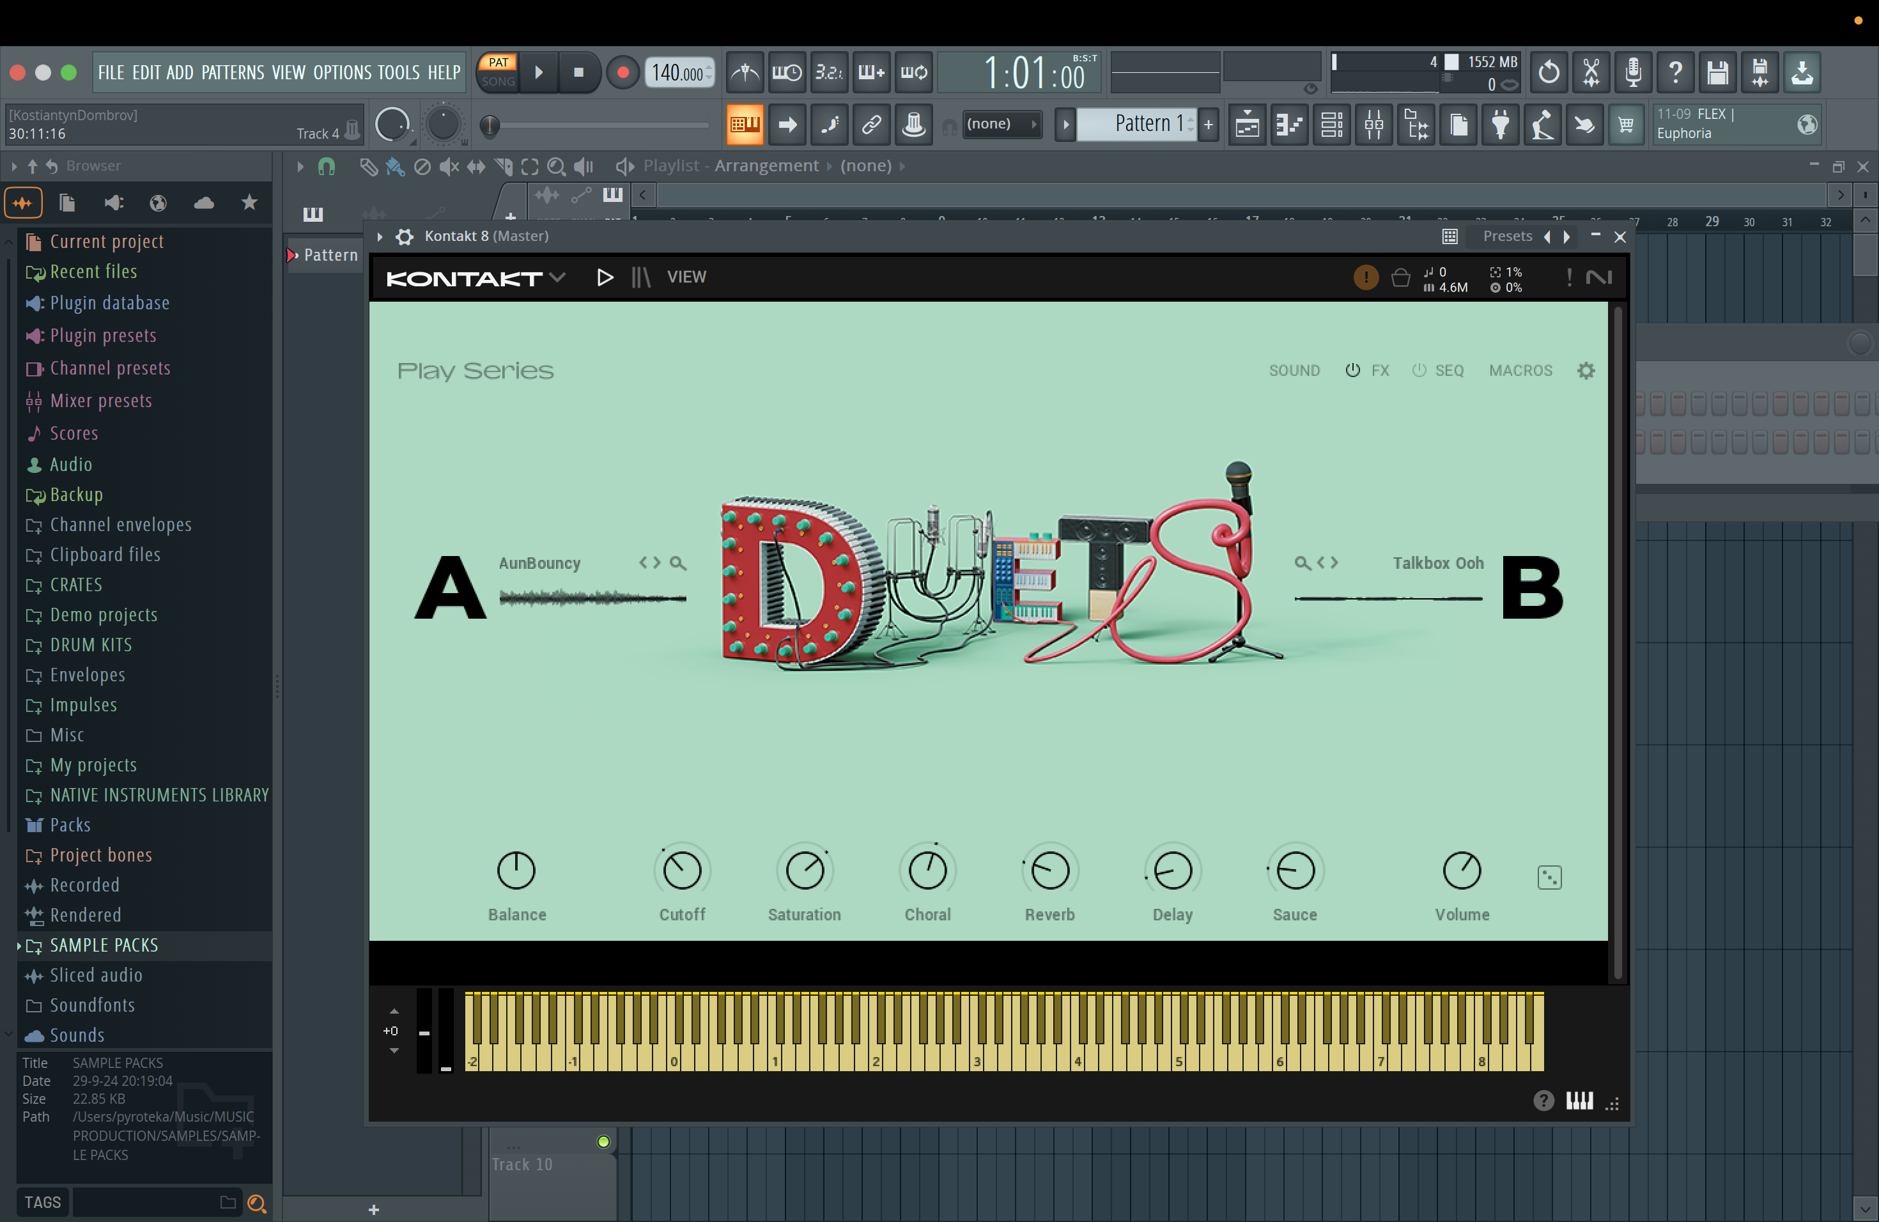The height and width of the screenshot is (1222, 1879).
Task: Click the Kontakt shop basket icon
Action: pyautogui.click(x=1400, y=278)
